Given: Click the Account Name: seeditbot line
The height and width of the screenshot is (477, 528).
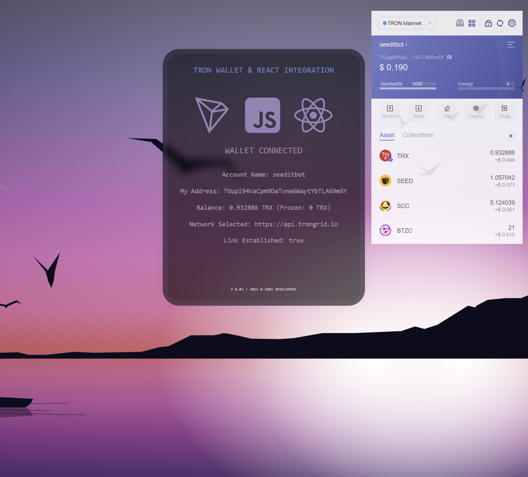Looking at the screenshot, I should [263, 175].
